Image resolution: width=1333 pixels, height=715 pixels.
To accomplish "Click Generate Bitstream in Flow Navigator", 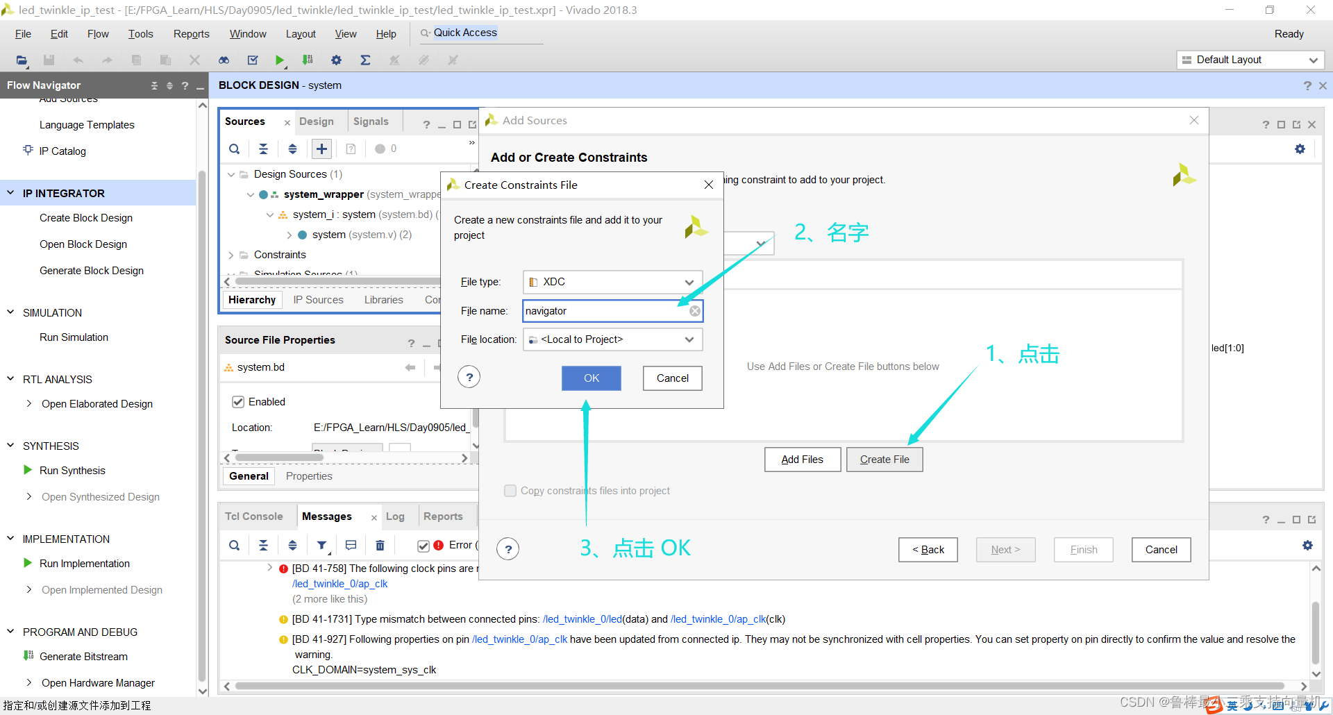I will click(83, 657).
